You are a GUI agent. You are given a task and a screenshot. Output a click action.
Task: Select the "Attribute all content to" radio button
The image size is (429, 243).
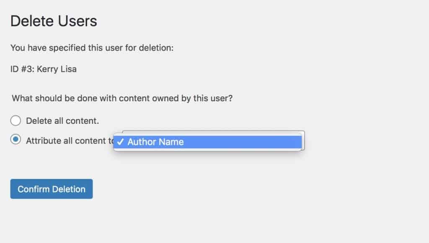point(16,140)
